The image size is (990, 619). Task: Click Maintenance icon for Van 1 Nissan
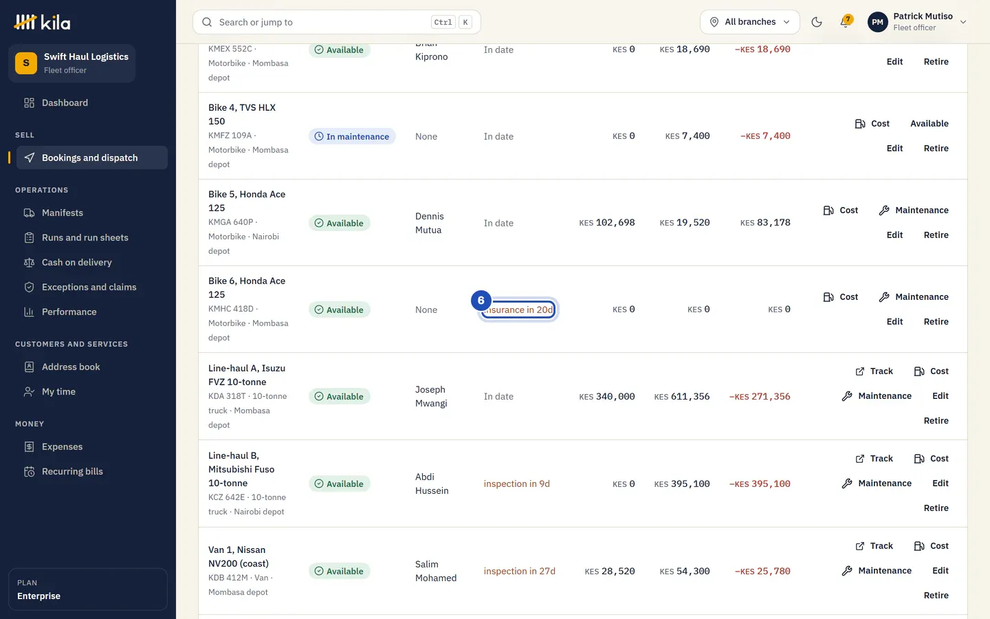847,571
